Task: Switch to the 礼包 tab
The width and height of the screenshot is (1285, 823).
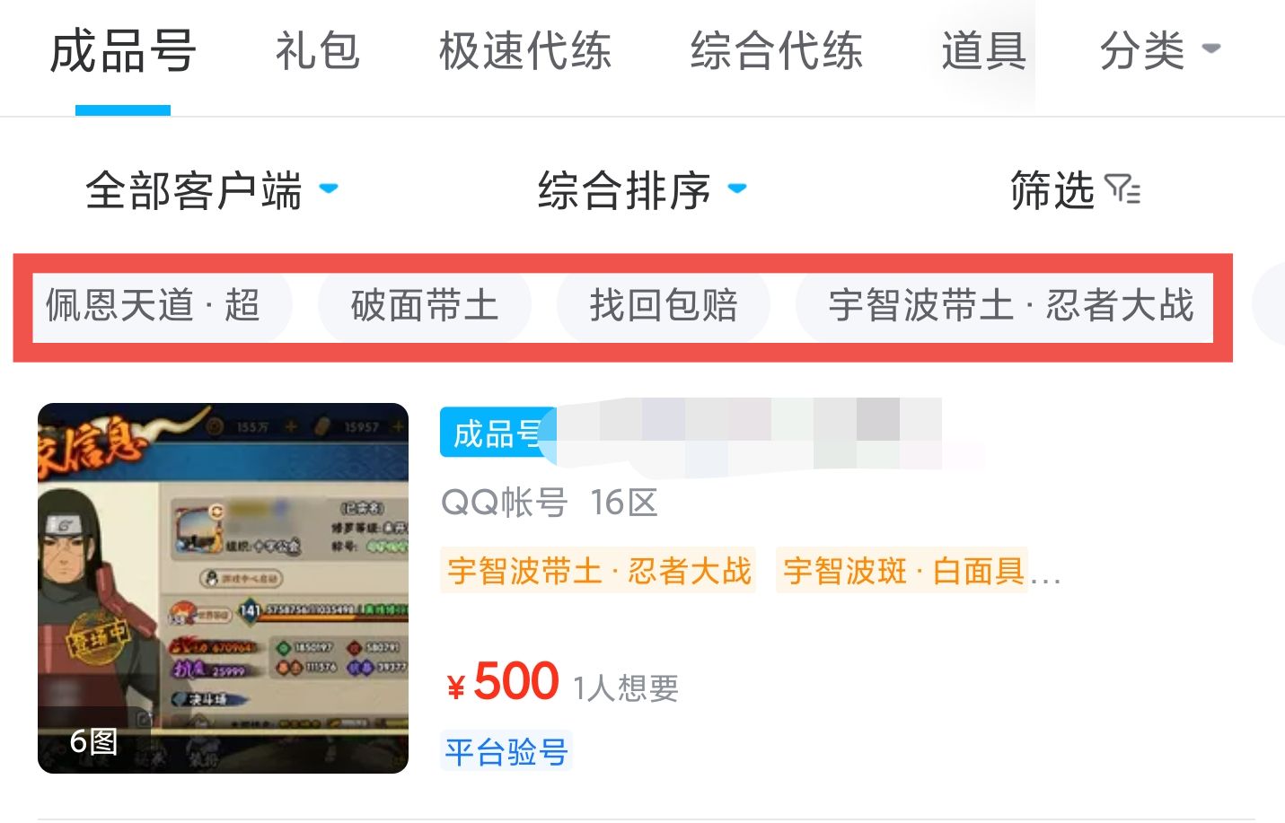Action: pos(318,50)
